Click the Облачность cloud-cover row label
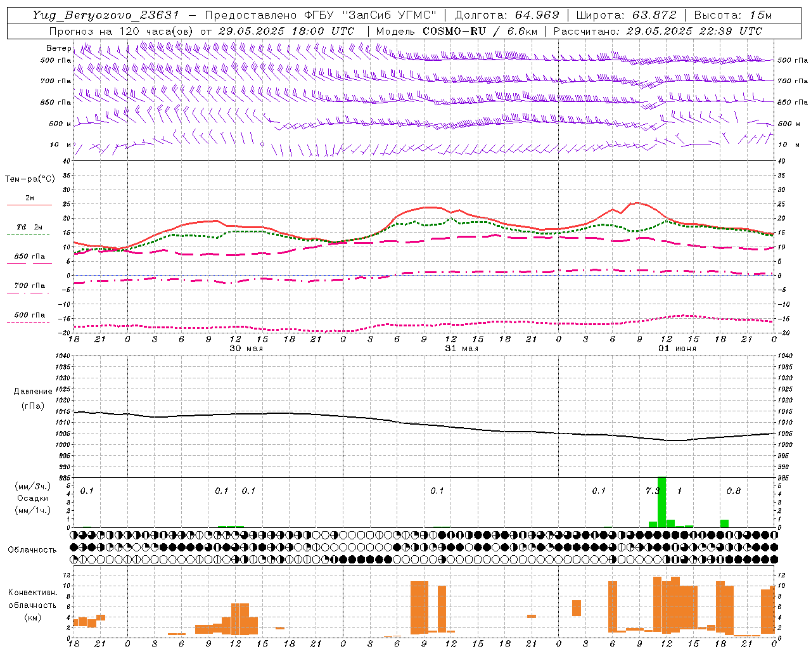Viewport: 811px width, 649px height. pos(32,549)
